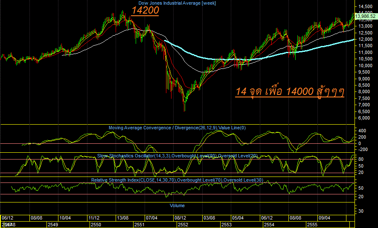Click the 05/04 date label

pyautogui.click(x=238, y=218)
